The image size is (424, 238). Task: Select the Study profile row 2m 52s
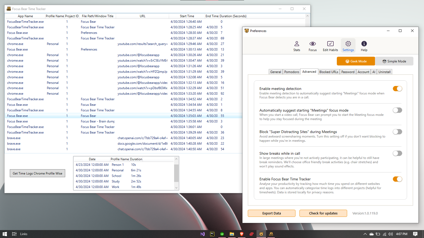pos(124,181)
